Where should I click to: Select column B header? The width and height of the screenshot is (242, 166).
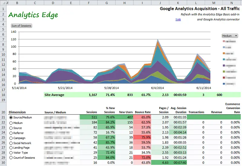17,3
